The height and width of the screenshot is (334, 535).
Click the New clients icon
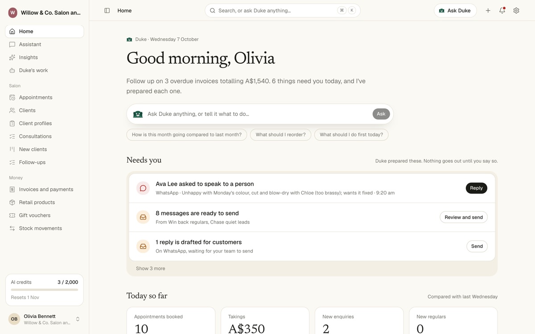coord(12,149)
